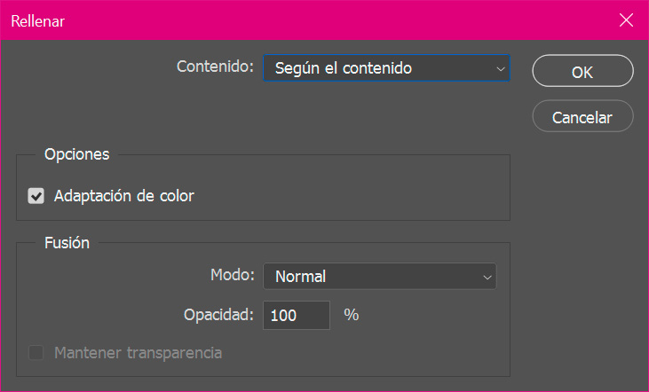Screen dimensions: 649x392
Task: Click the Mantener transparencia label
Action: tap(139, 353)
